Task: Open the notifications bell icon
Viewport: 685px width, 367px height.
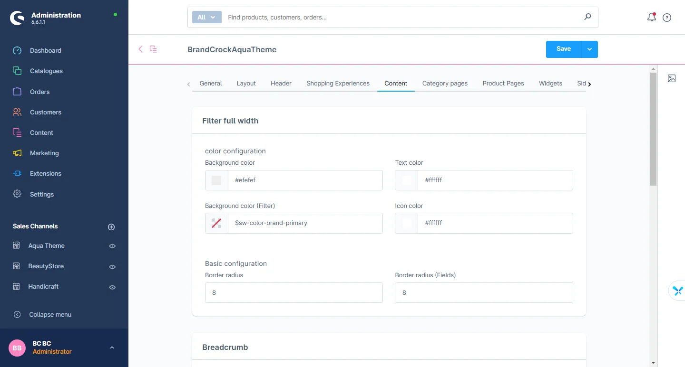Action: click(x=651, y=18)
